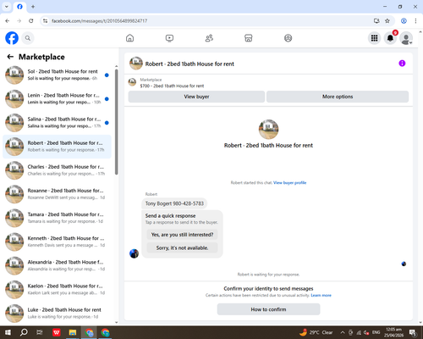Open the account profile avatar menu
This screenshot has width=423, height=339.
click(406, 38)
